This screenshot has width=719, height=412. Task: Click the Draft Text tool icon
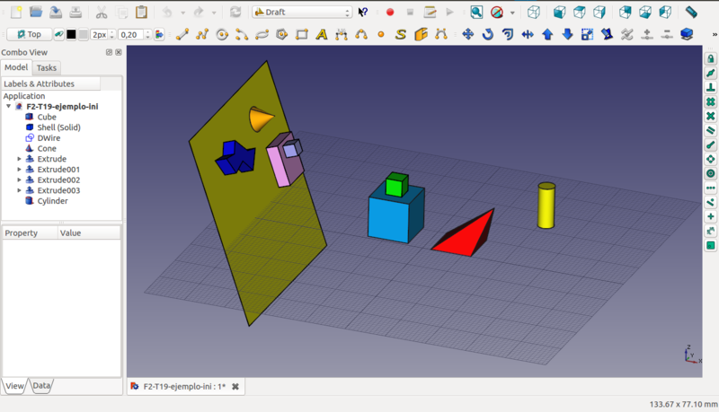322,35
